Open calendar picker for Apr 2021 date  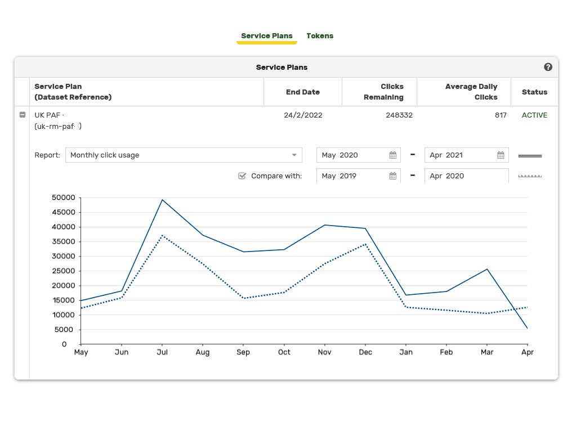pos(501,155)
